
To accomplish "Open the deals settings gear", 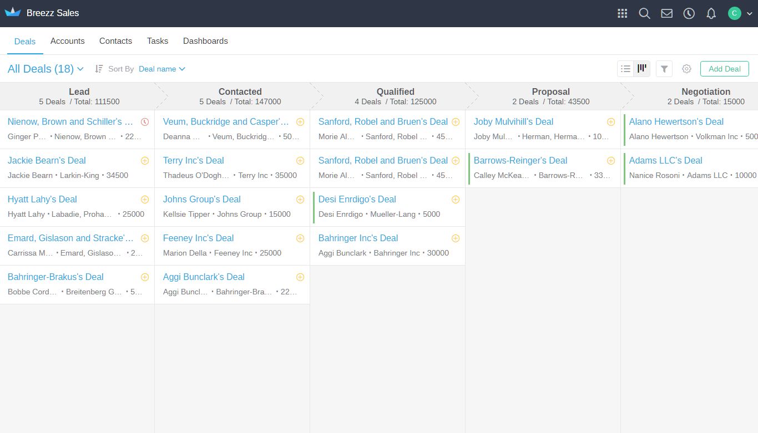I will [x=686, y=69].
